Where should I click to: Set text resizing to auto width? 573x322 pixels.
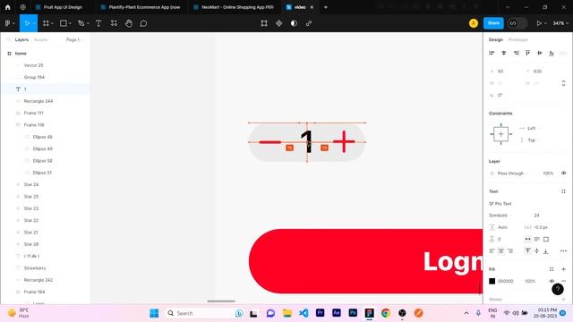(x=527, y=239)
